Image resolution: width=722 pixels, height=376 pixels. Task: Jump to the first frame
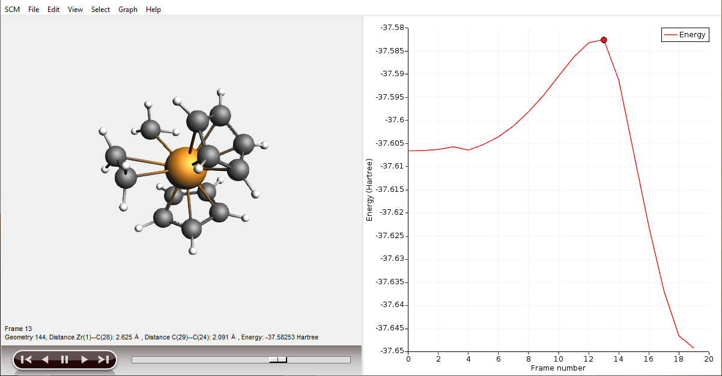click(25, 359)
